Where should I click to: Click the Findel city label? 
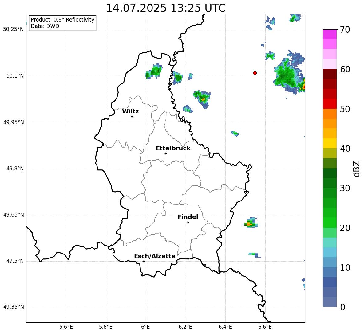pos(188,217)
